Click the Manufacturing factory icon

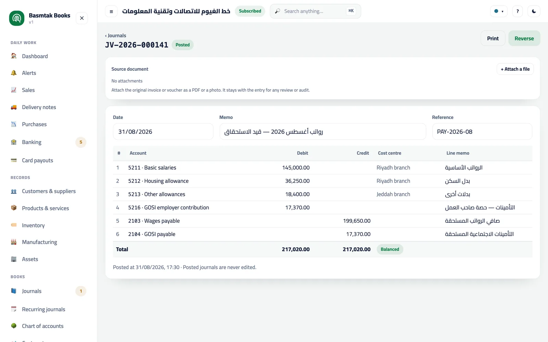(x=14, y=242)
